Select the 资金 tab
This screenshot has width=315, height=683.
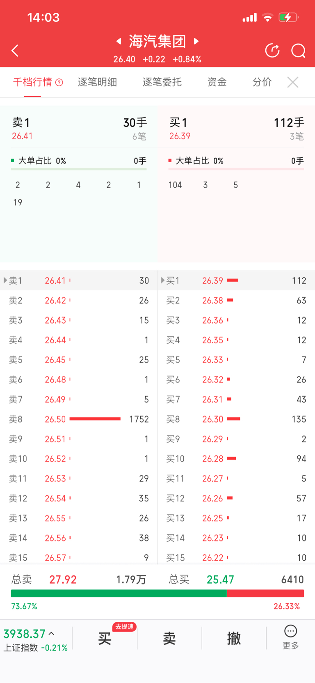click(217, 82)
